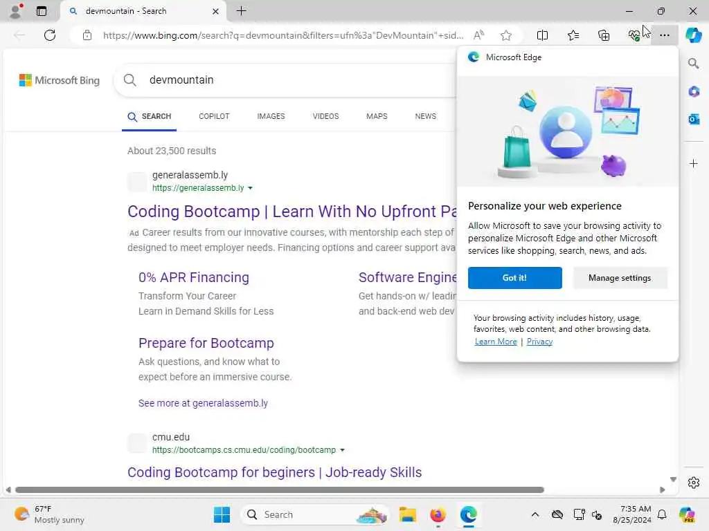Switch to the COPILOT tab
Screen dimensions: 709x531
pyautogui.click(x=214, y=116)
